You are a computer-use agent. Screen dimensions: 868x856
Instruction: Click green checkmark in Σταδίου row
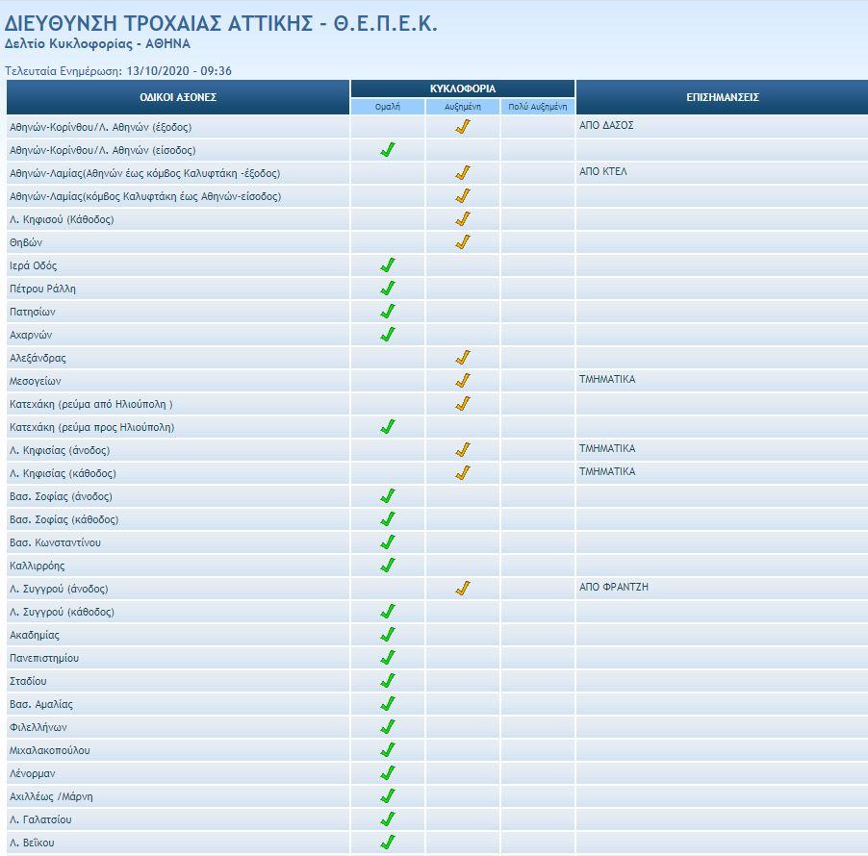pos(388,681)
